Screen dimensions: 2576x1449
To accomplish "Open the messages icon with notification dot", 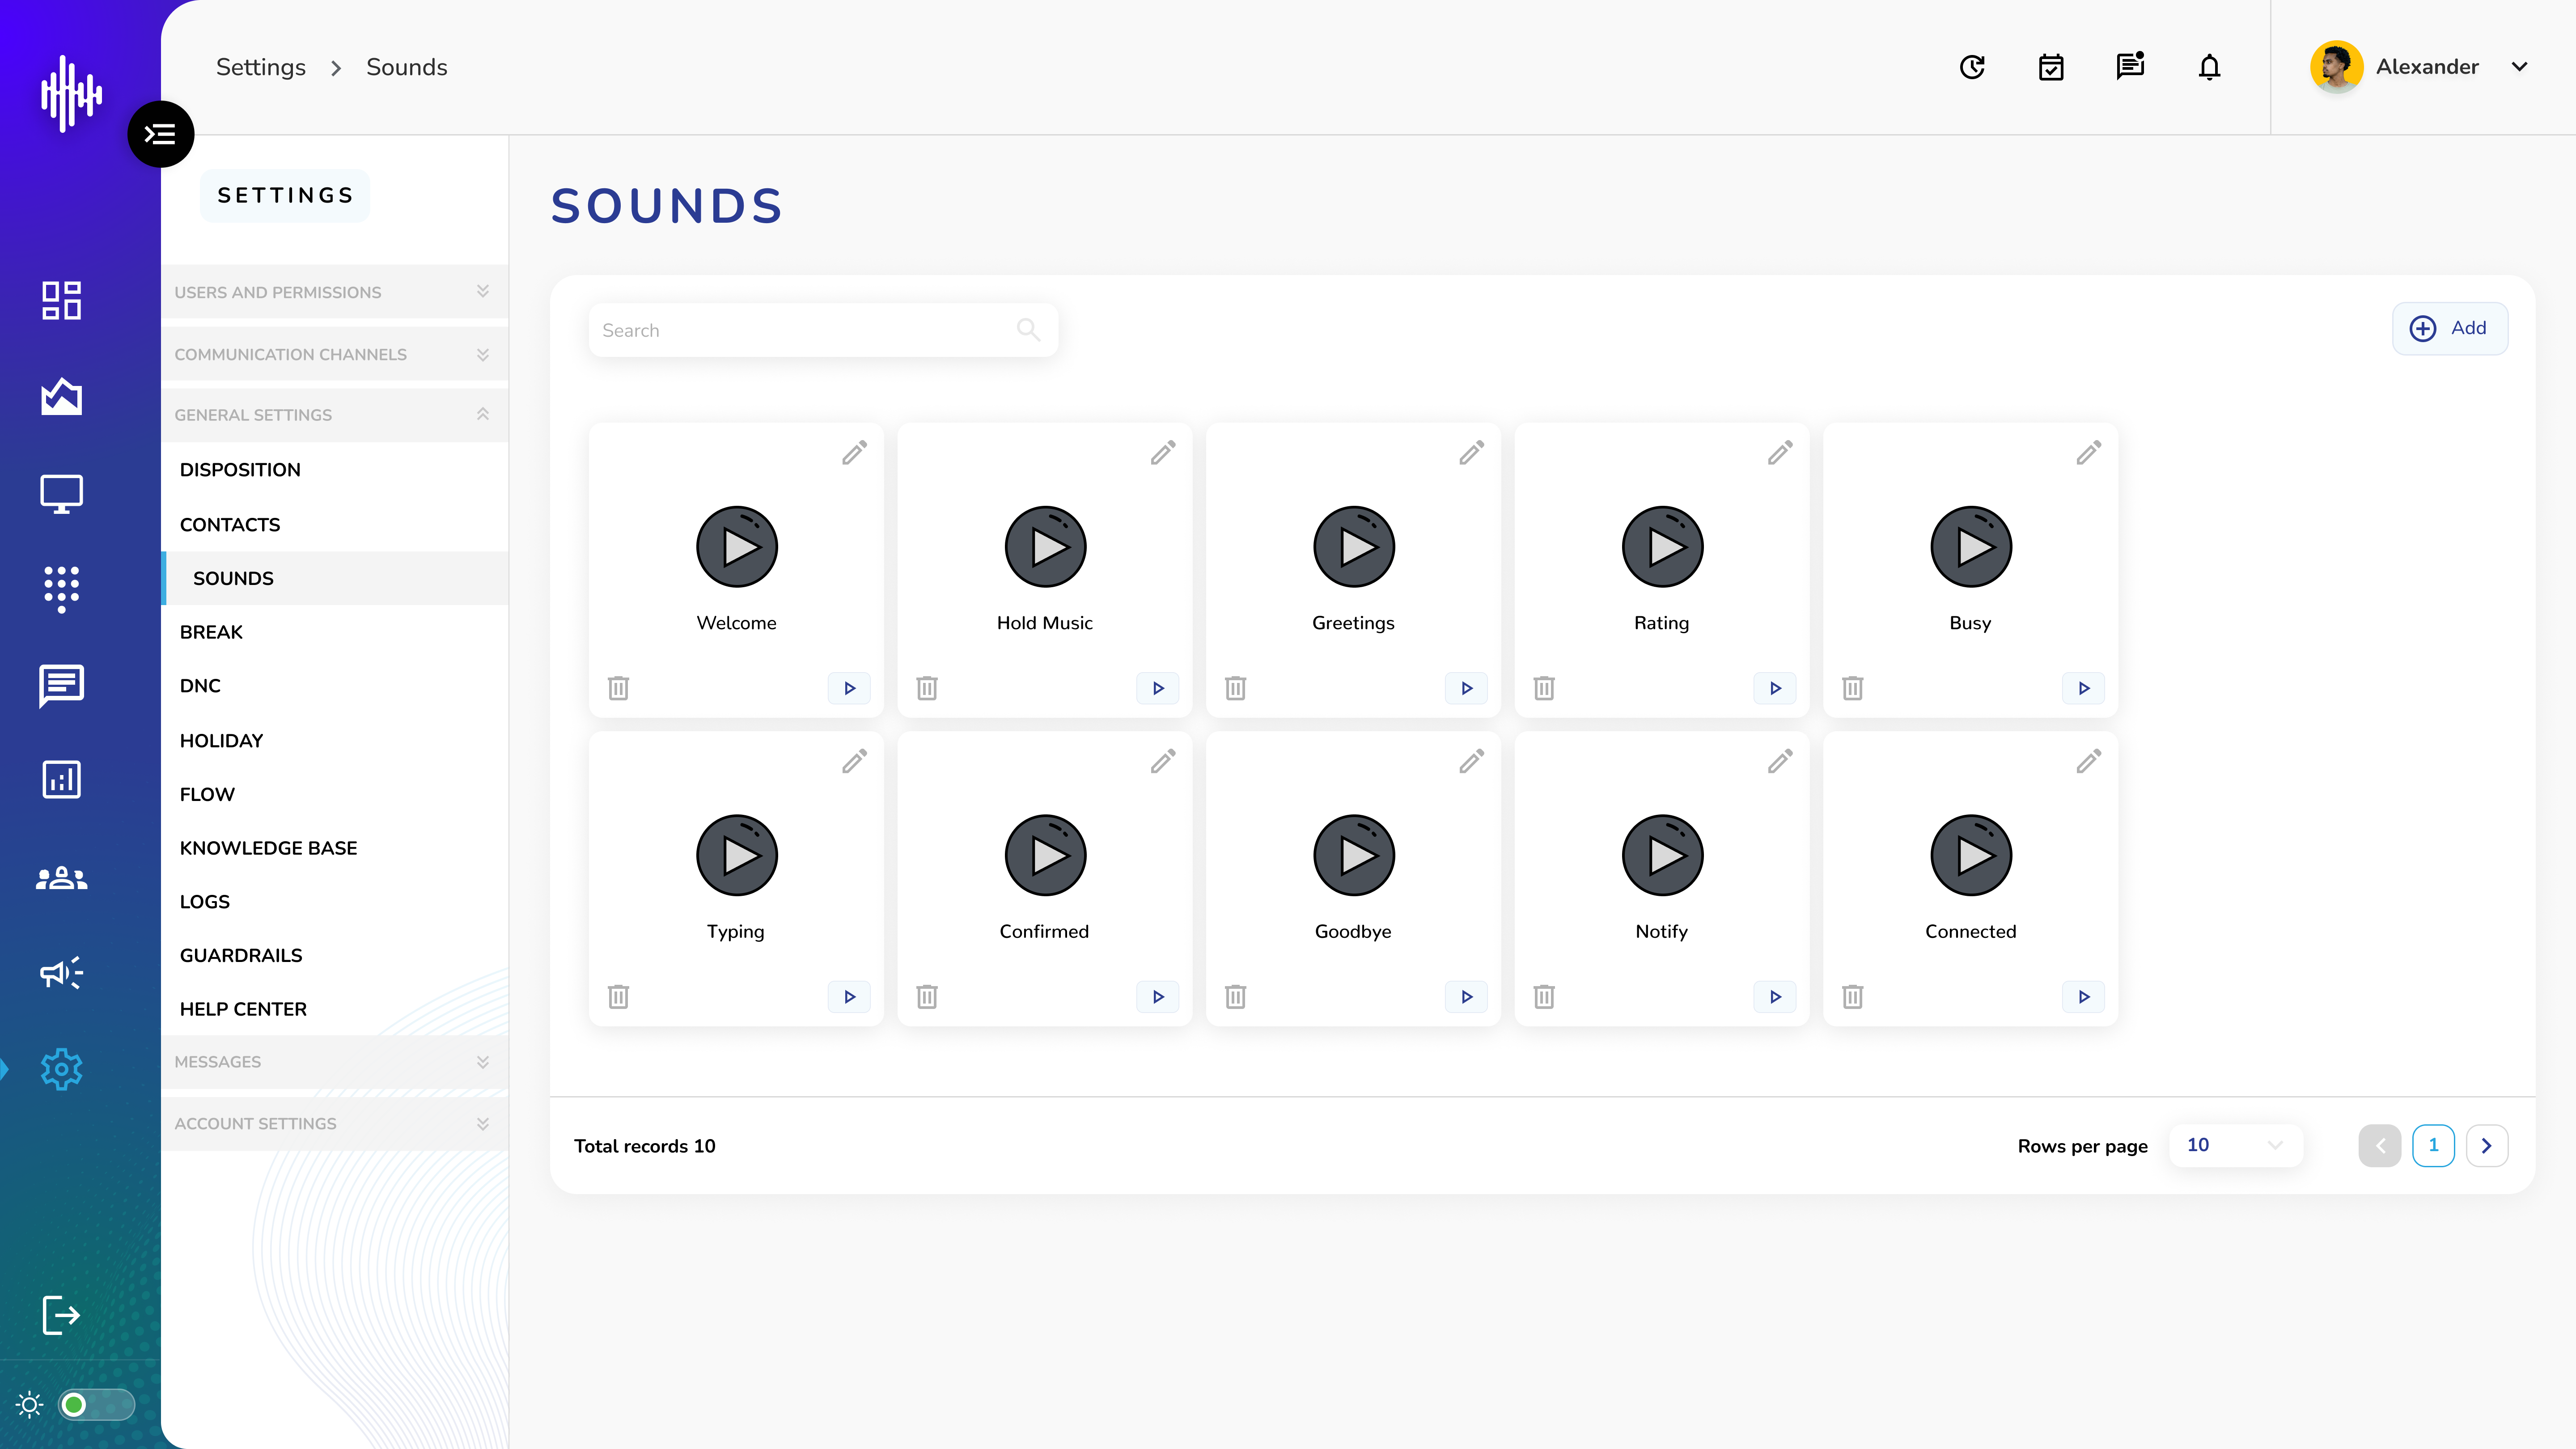I will (2130, 66).
